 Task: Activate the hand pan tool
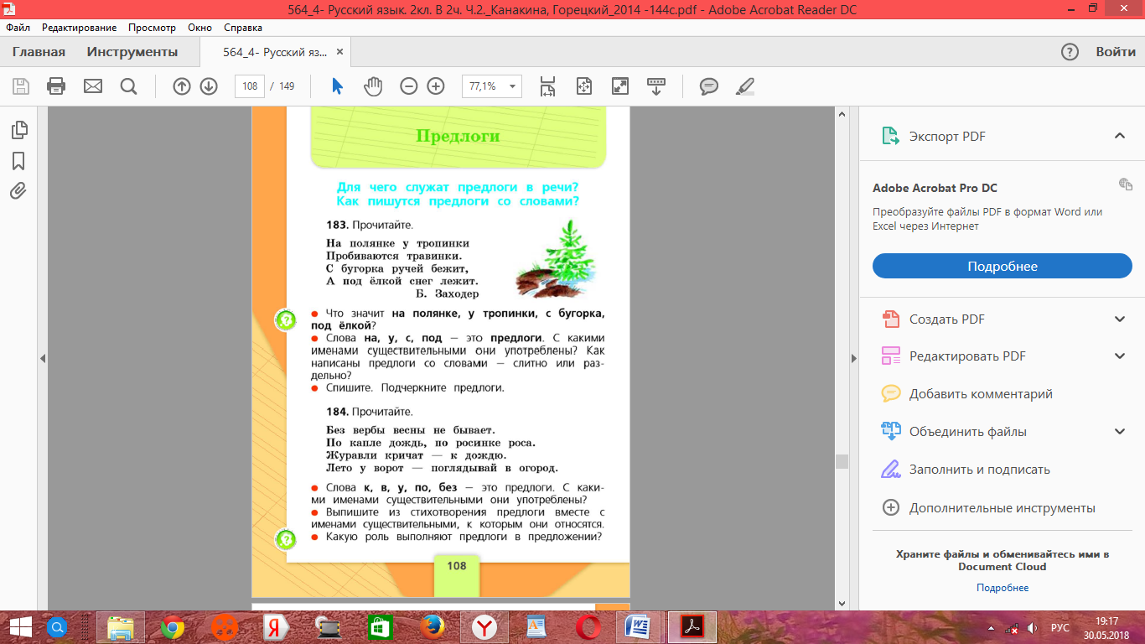pyautogui.click(x=373, y=86)
